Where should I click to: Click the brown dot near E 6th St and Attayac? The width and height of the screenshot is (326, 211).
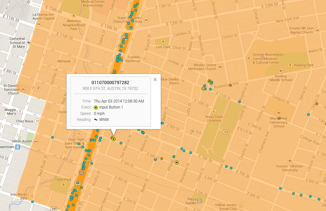pyautogui.click(x=162, y=159)
